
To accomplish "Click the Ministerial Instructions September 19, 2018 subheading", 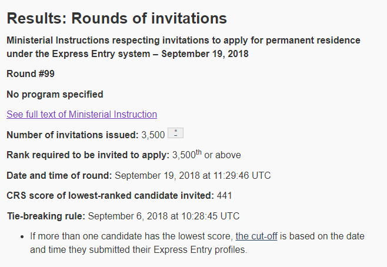I will click(x=183, y=47).
